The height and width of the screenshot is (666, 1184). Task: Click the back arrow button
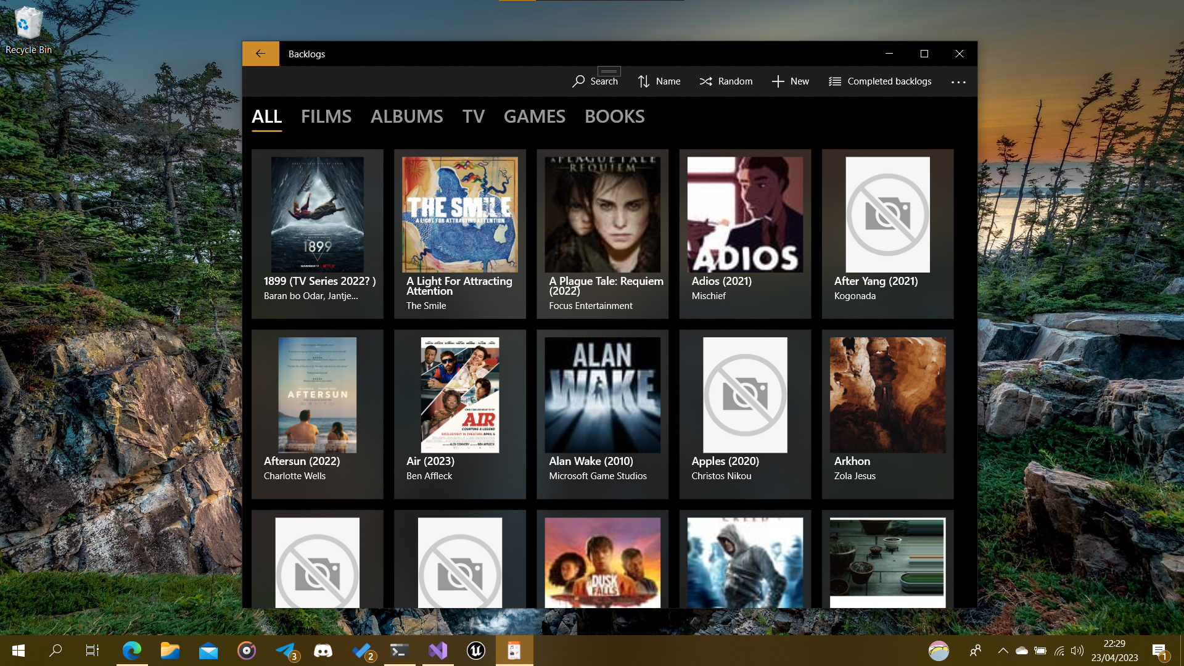pyautogui.click(x=260, y=54)
